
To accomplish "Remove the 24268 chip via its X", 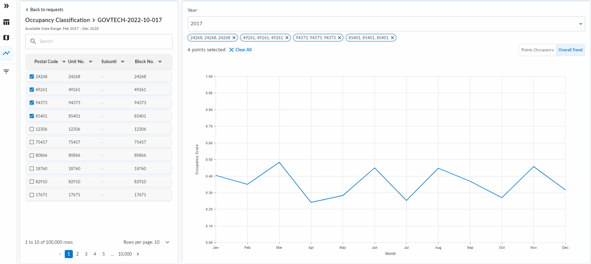I will tap(234, 38).
